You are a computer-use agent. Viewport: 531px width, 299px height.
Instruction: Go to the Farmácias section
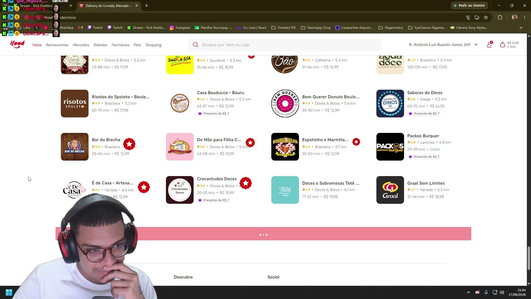[120, 45]
